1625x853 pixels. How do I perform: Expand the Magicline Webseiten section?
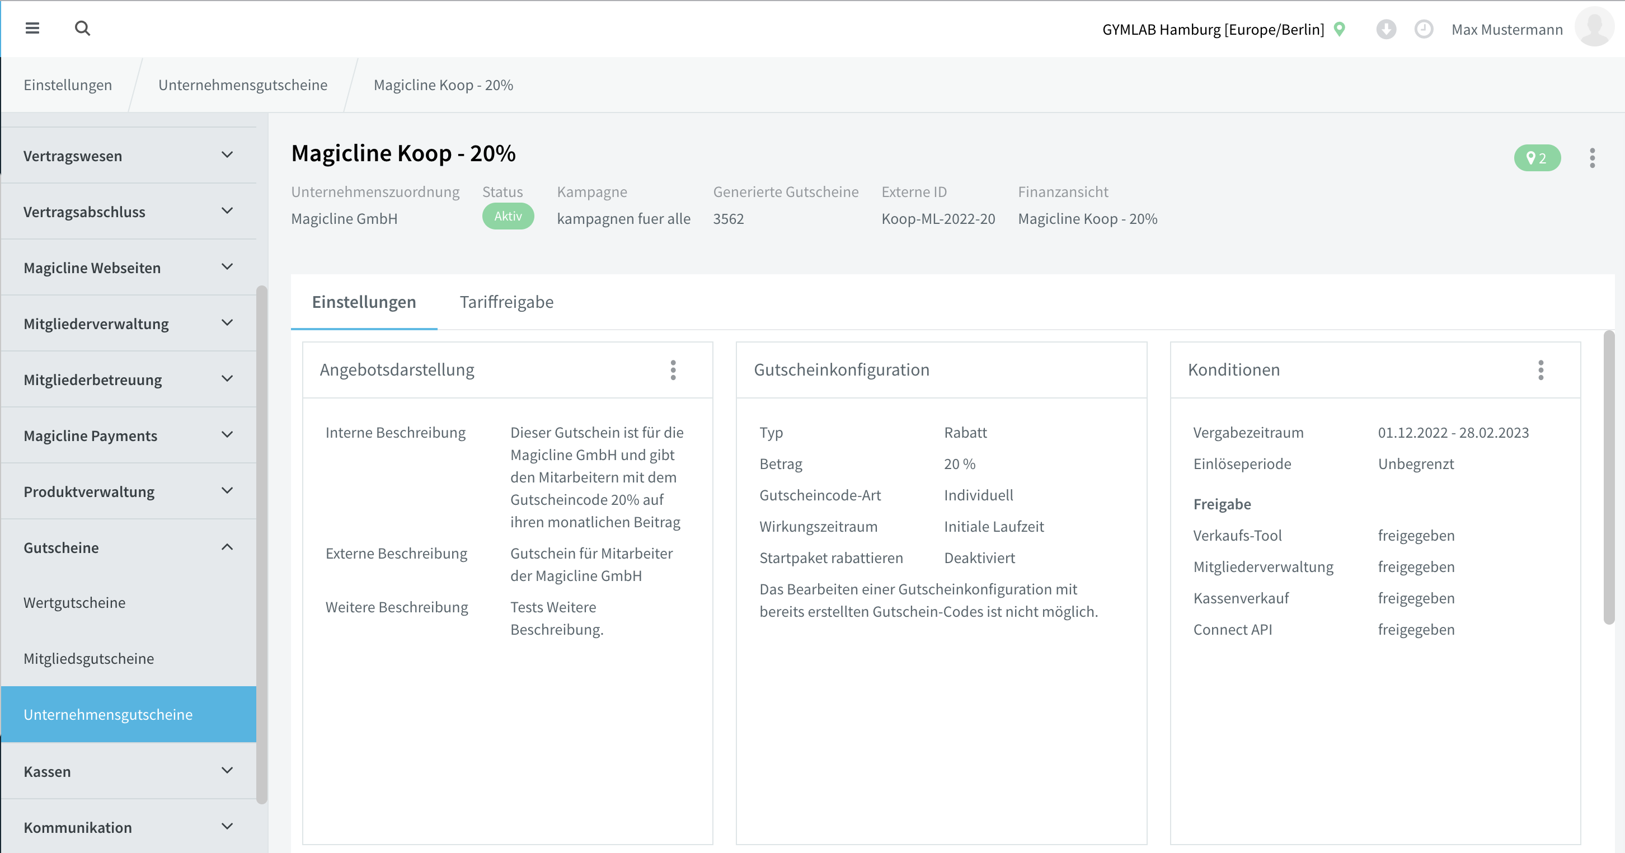point(129,268)
